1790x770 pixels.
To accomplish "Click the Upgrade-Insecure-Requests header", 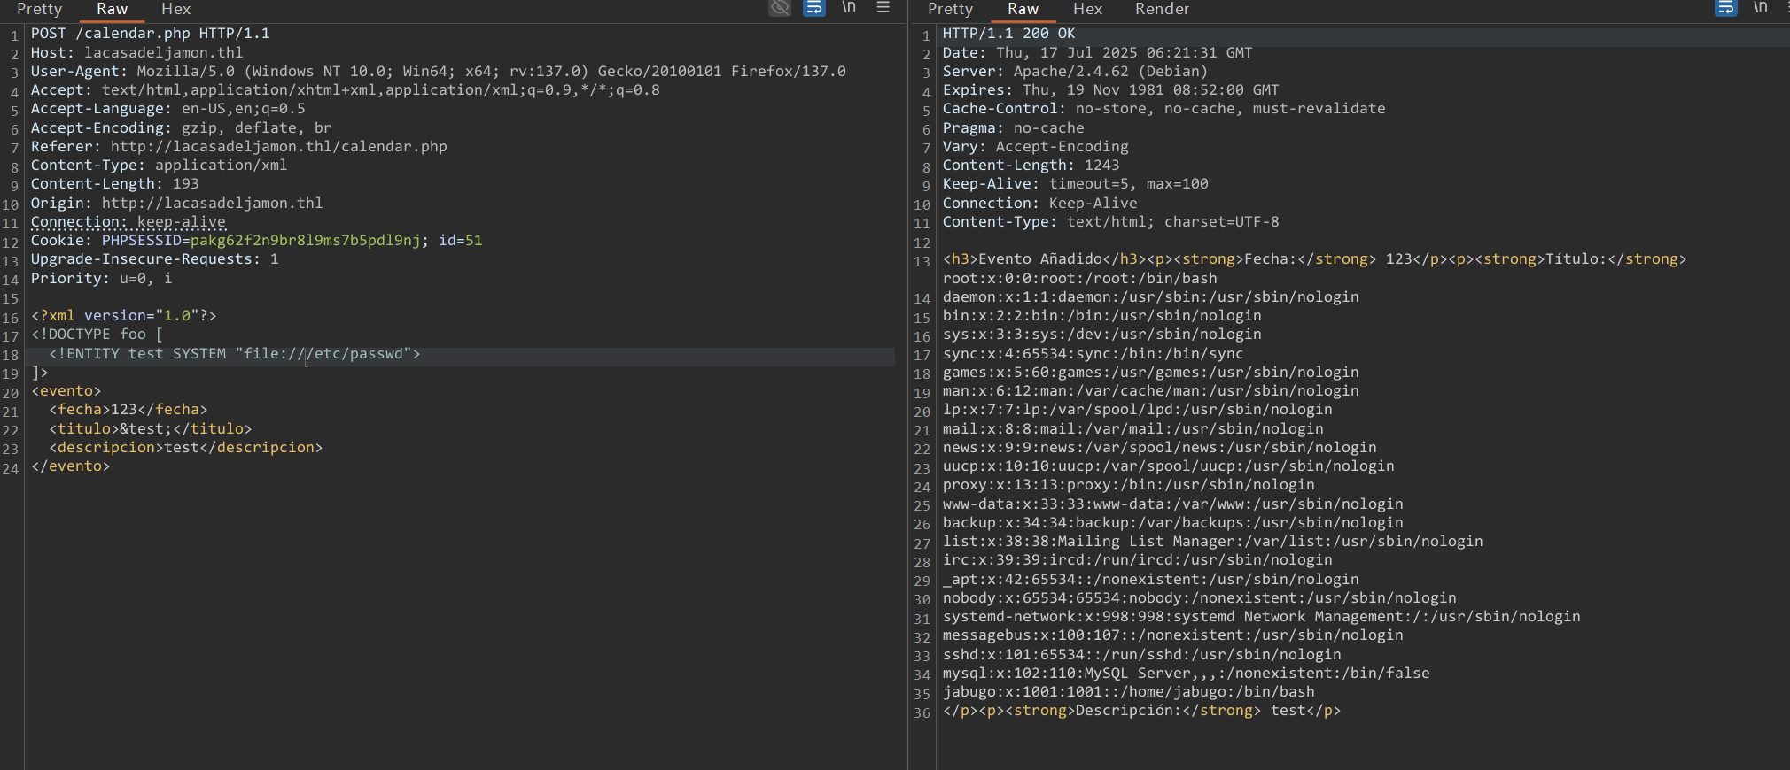I will click(x=155, y=259).
